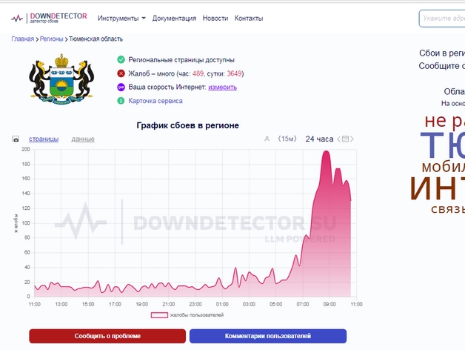465x350 pixels.
Task: Click the green checkmark status icon
Action: coord(121,60)
